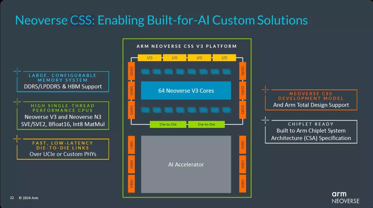Click the white plus icon beside Chiplet Ready
Screen dimensions: 373x208
265,120
